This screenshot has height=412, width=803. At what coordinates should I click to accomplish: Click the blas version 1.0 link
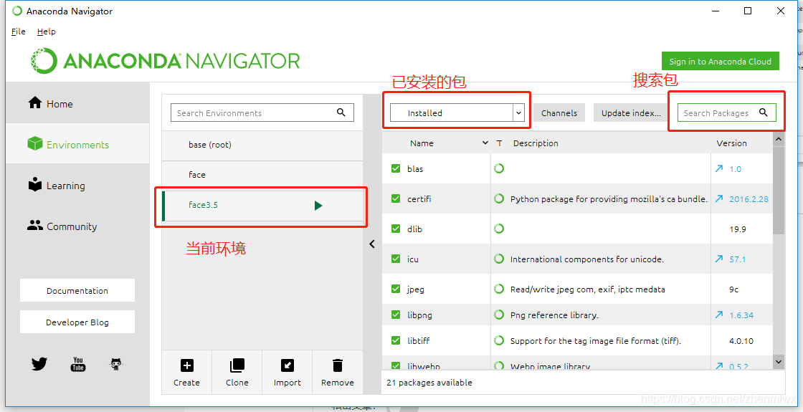click(736, 169)
